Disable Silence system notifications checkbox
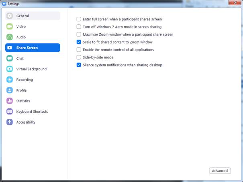Image resolution: width=243 pixels, height=182 pixels. [79, 65]
